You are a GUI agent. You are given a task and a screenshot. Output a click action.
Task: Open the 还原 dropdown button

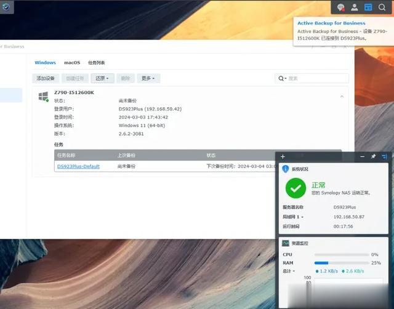[x=102, y=78]
